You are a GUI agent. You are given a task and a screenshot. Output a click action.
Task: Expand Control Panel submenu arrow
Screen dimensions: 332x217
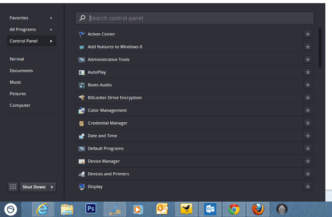point(51,41)
